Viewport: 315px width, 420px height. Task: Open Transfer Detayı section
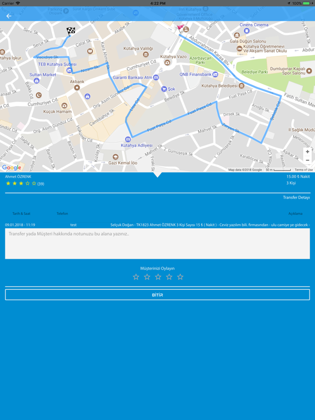click(x=296, y=197)
